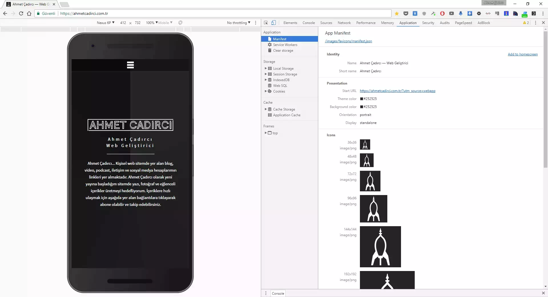This screenshot has width=548, height=297.
Task: Activate the inspect element picker
Action: coord(266,23)
